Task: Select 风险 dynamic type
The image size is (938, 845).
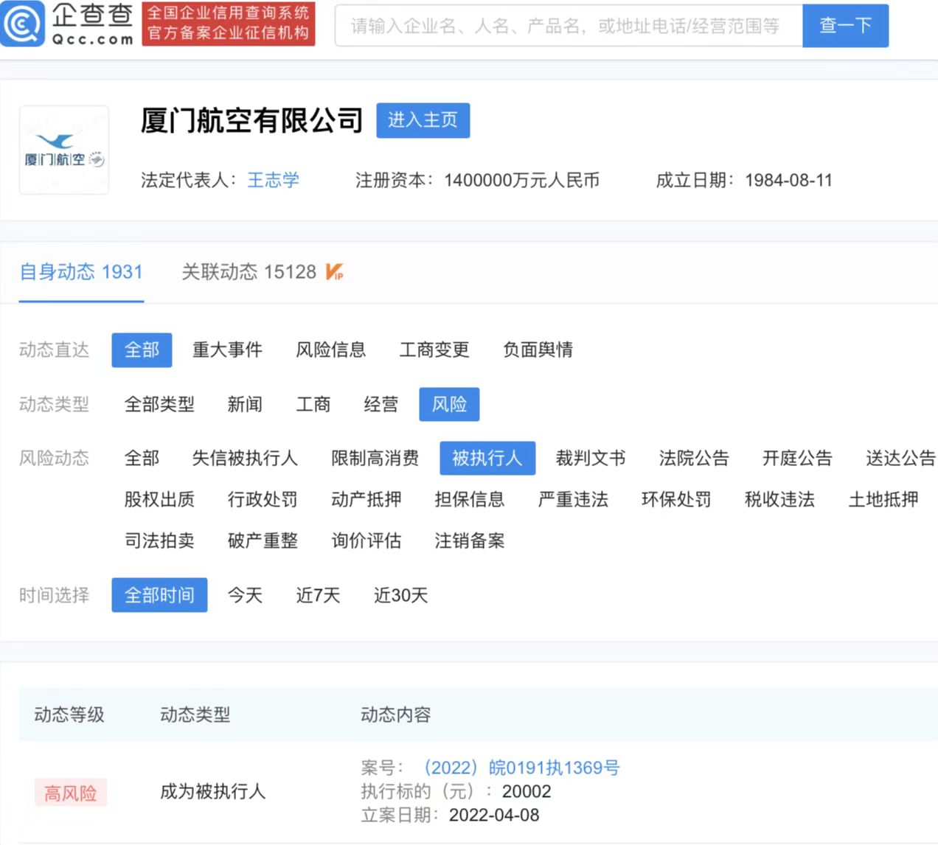Action: [449, 404]
